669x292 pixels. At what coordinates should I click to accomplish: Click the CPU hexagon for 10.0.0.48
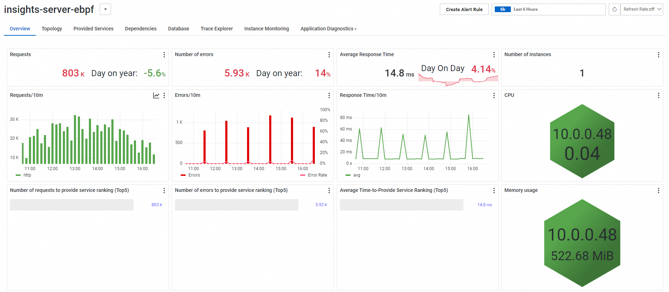pyautogui.click(x=582, y=141)
